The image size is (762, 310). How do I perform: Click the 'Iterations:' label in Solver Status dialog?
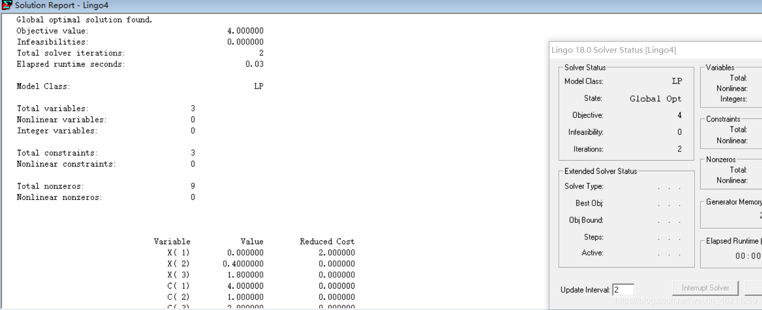pyautogui.click(x=588, y=149)
